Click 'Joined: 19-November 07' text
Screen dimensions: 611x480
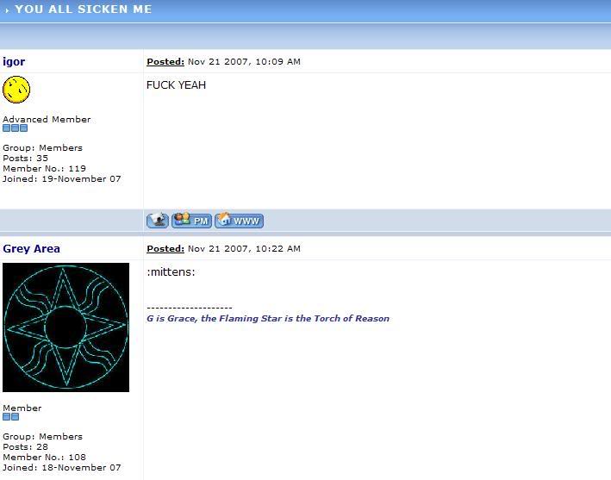61,179
